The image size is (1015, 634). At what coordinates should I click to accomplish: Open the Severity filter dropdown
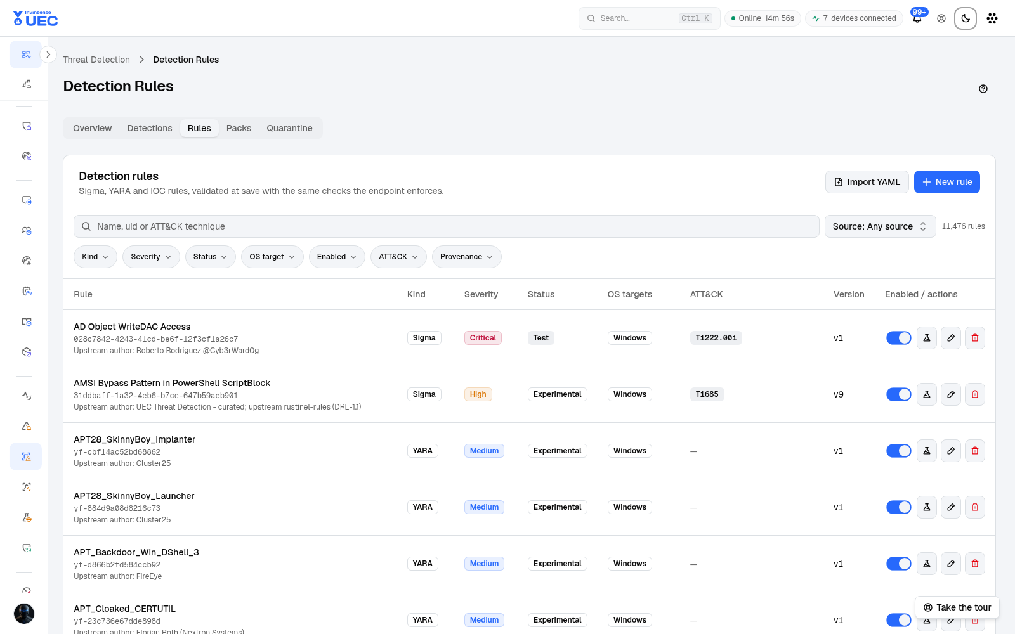coord(151,257)
